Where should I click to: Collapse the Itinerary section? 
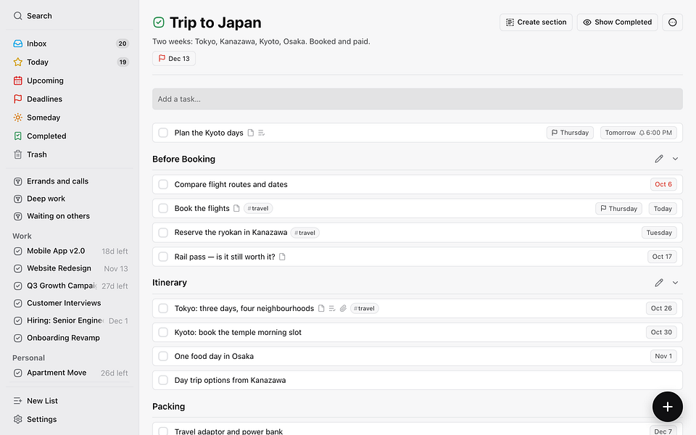point(675,283)
